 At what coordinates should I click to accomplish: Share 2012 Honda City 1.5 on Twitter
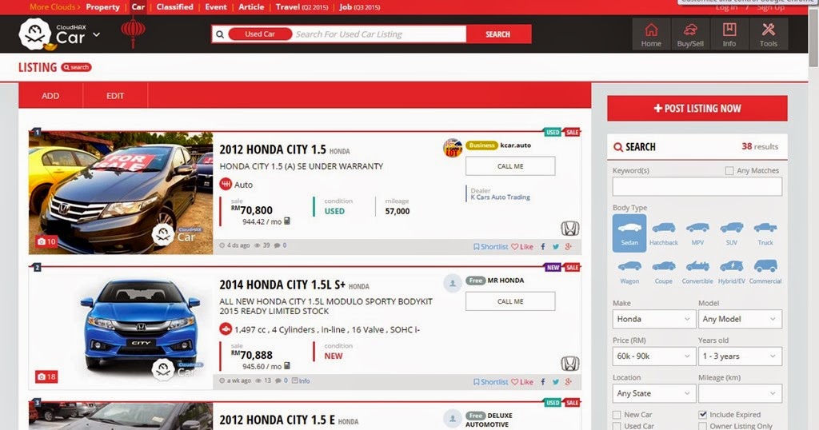[556, 247]
